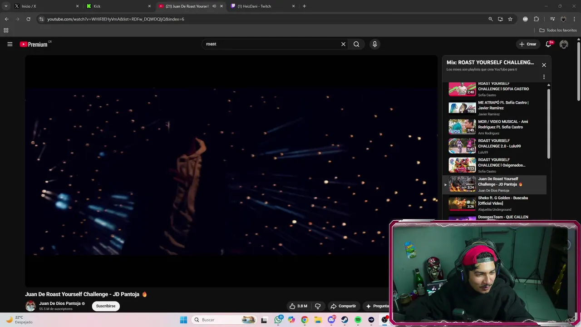Image resolution: width=581 pixels, height=327 pixels.
Task: Click the Crear button
Action: 528,44
